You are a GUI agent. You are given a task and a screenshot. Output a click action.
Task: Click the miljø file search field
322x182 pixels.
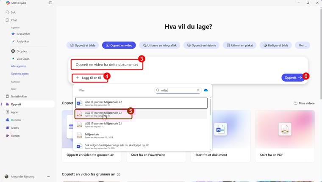178,90
